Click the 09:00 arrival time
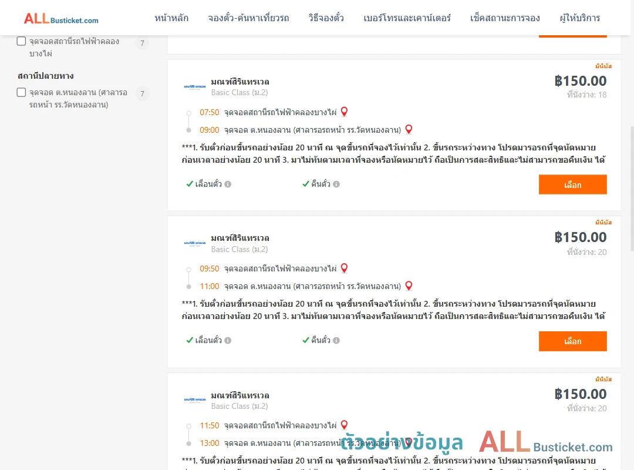 (x=210, y=130)
